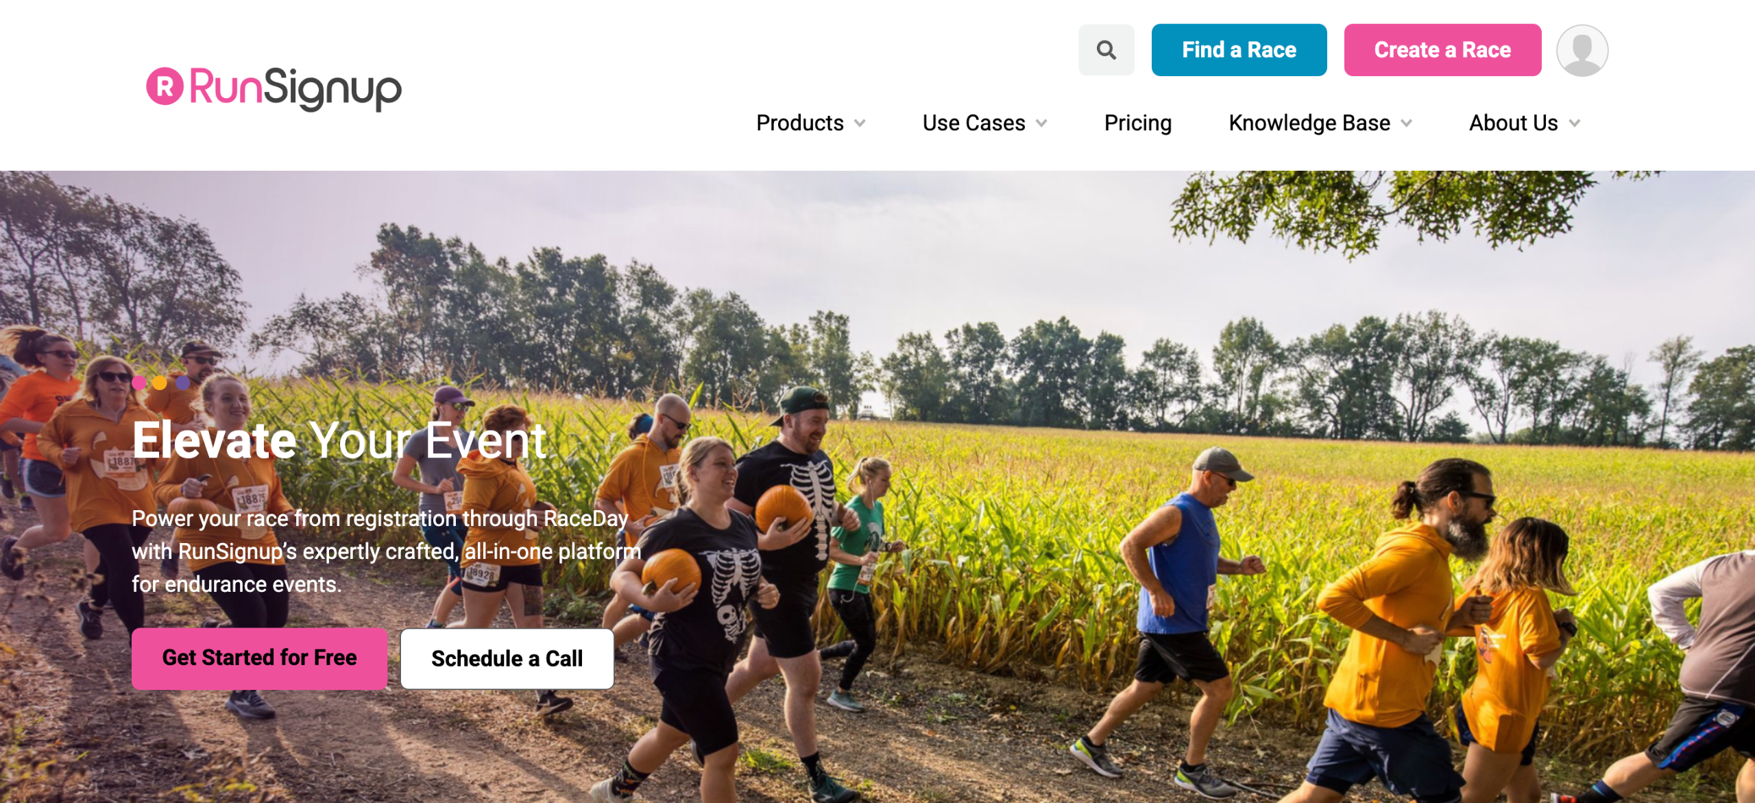1755x803 pixels.
Task: Click the pink R logo circle
Action: click(165, 86)
